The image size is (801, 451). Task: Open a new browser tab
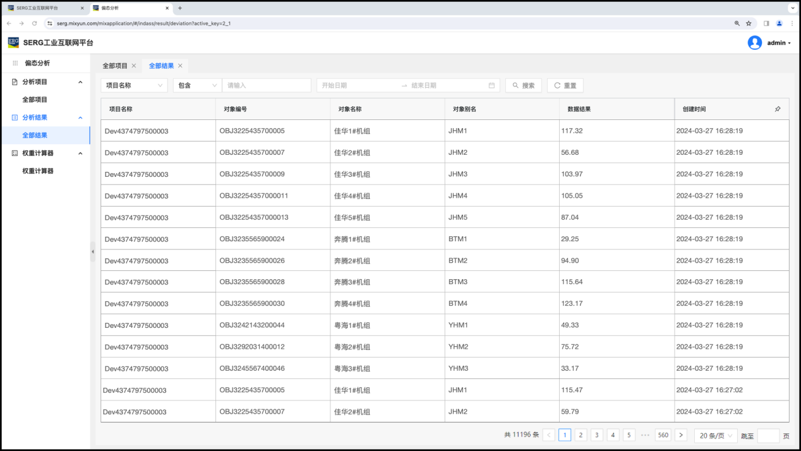(x=180, y=8)
